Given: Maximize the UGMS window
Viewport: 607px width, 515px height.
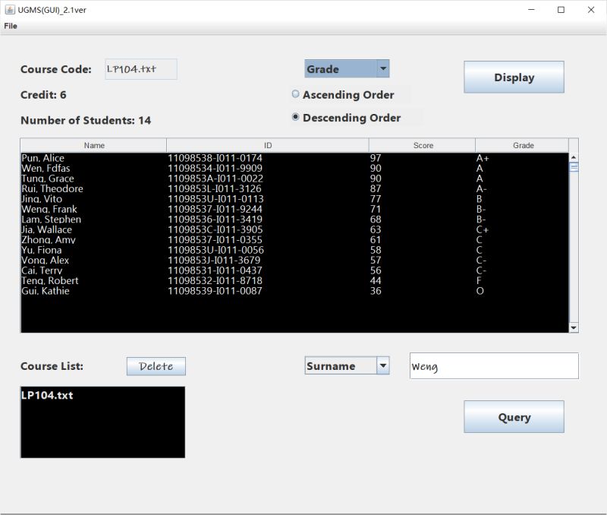Looking at the screenshot, I should (561, 10).
